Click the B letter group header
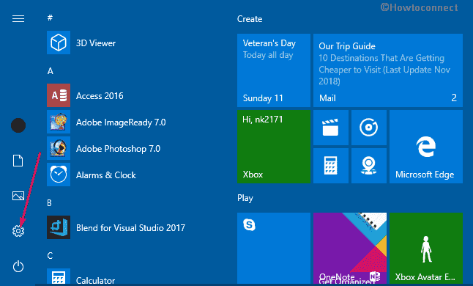 (50, 203)
